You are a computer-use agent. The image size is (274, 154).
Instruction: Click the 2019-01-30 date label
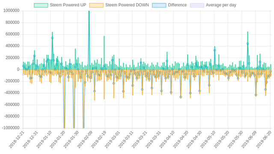71,140
